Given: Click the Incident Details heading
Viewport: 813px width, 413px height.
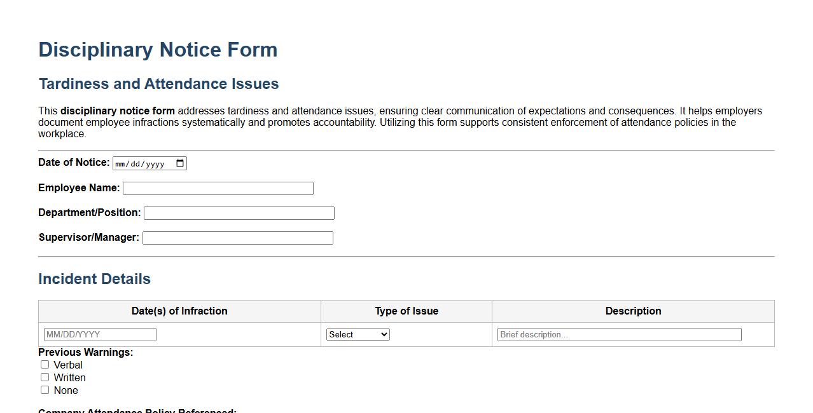Looking at the screenshot, I should coord(94,278).
